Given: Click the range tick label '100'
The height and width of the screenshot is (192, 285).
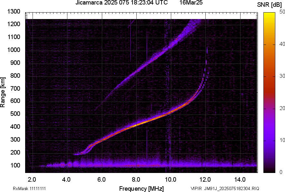Looking at the screenshot, I should (15, 166).
